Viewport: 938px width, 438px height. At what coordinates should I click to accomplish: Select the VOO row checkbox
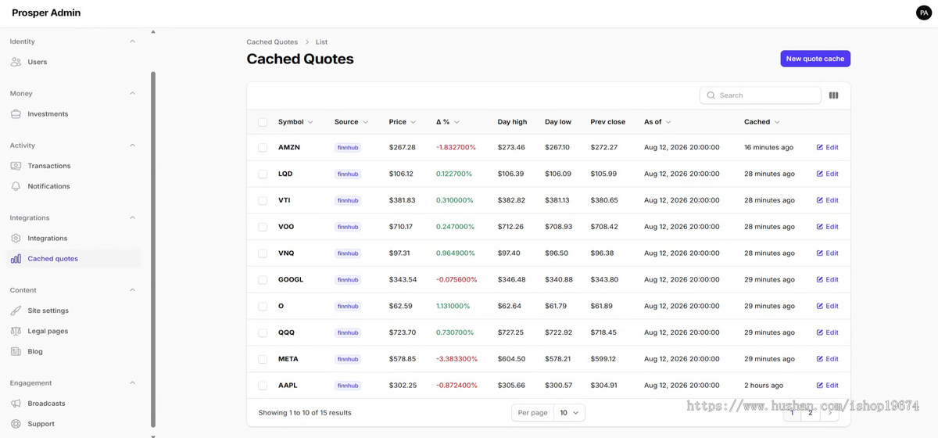263,228
